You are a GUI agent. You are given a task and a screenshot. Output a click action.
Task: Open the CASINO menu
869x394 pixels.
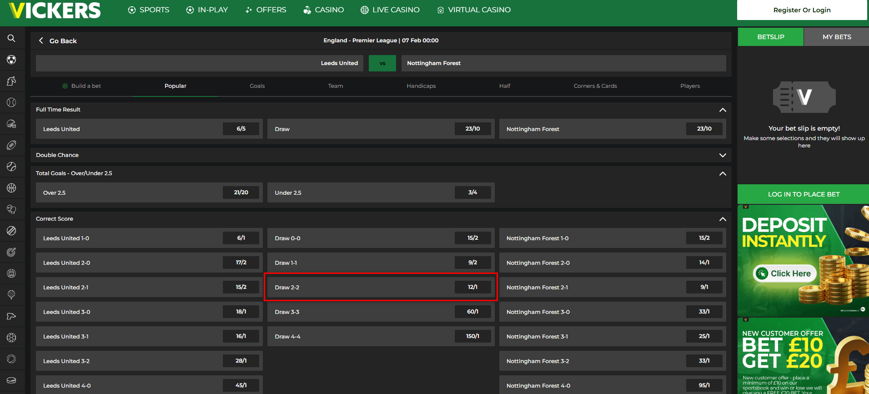pos(324,10)
